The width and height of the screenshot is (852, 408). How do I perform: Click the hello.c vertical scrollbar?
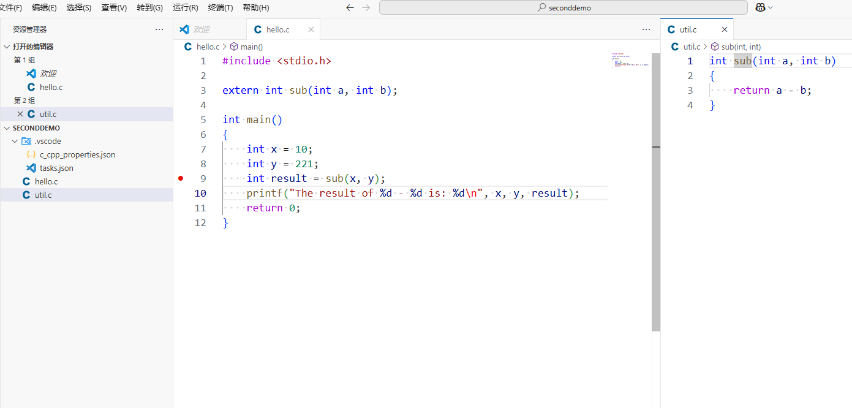click(x=656, y=192)
